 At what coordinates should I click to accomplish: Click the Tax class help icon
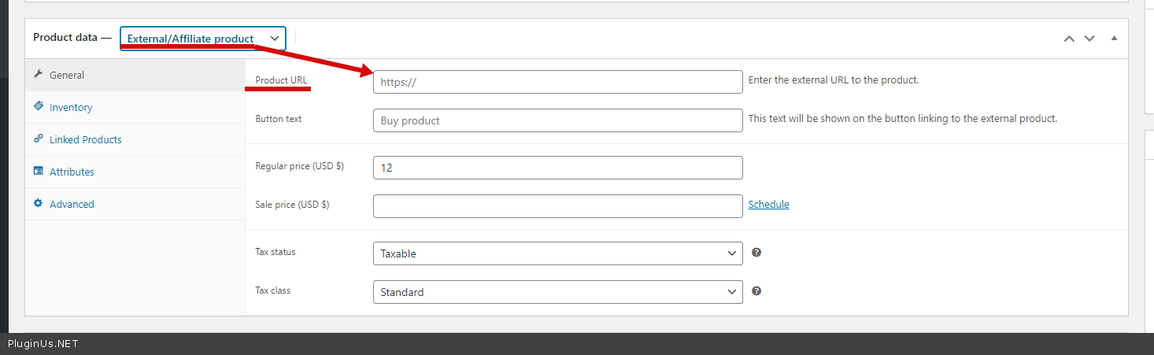(x=756, y=291)
